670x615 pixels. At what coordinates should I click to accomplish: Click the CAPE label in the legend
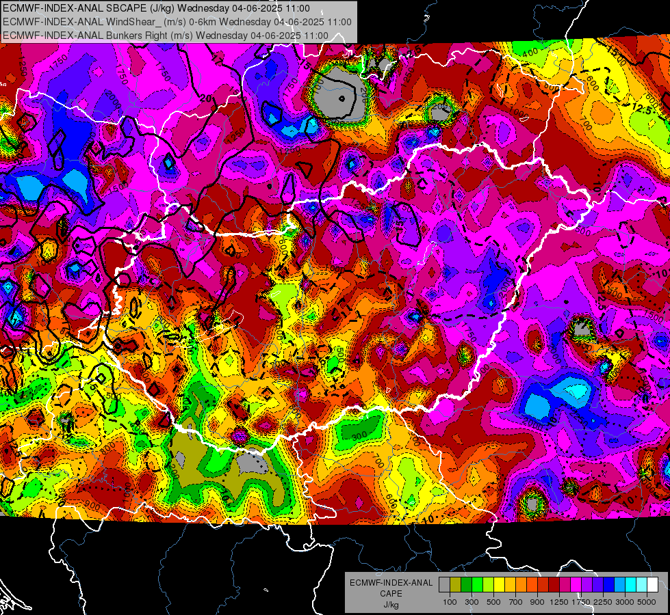click(x=391, y=594)
